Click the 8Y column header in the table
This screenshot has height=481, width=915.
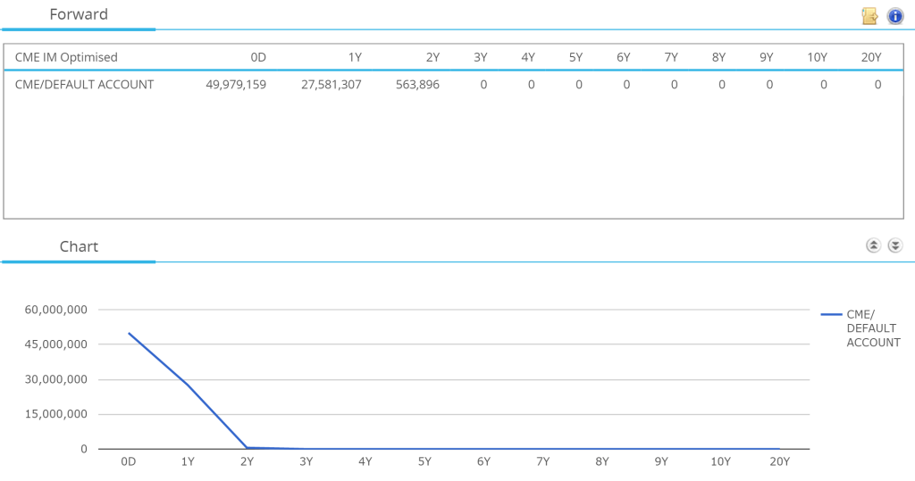pyautogui.click(x=719, y=57)
